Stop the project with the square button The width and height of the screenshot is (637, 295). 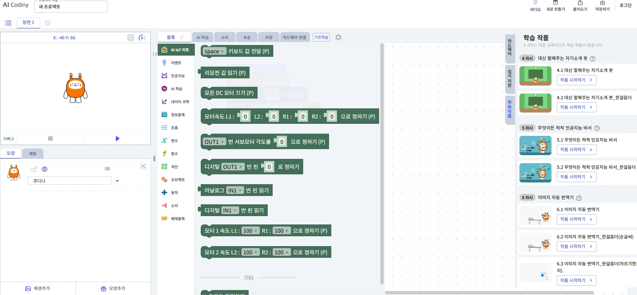coord(50,139)
